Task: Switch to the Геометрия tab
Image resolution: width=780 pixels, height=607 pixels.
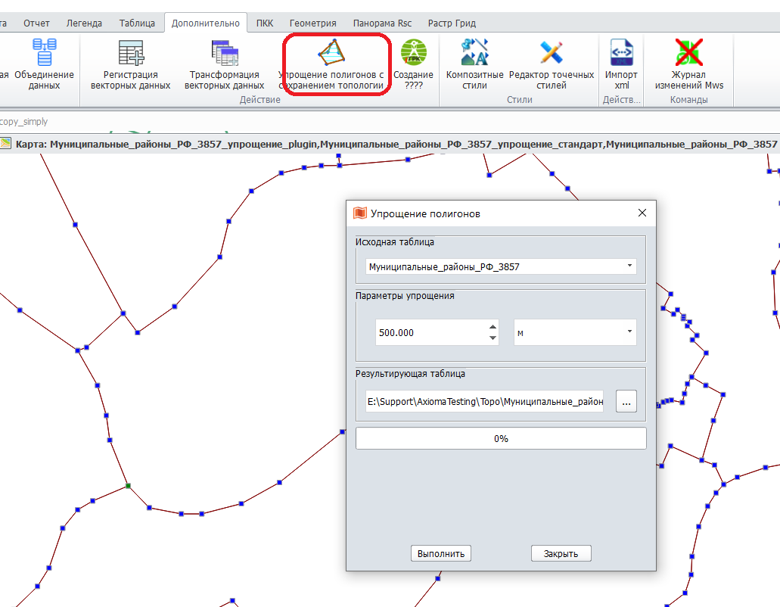Action: [x=312, y=23]
